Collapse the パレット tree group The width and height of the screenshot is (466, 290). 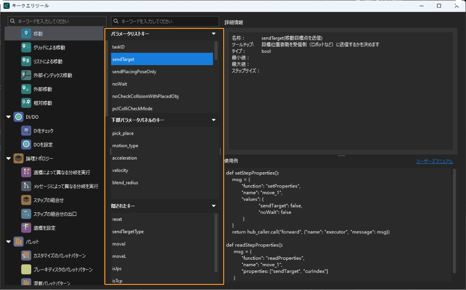tap(8, 242)
